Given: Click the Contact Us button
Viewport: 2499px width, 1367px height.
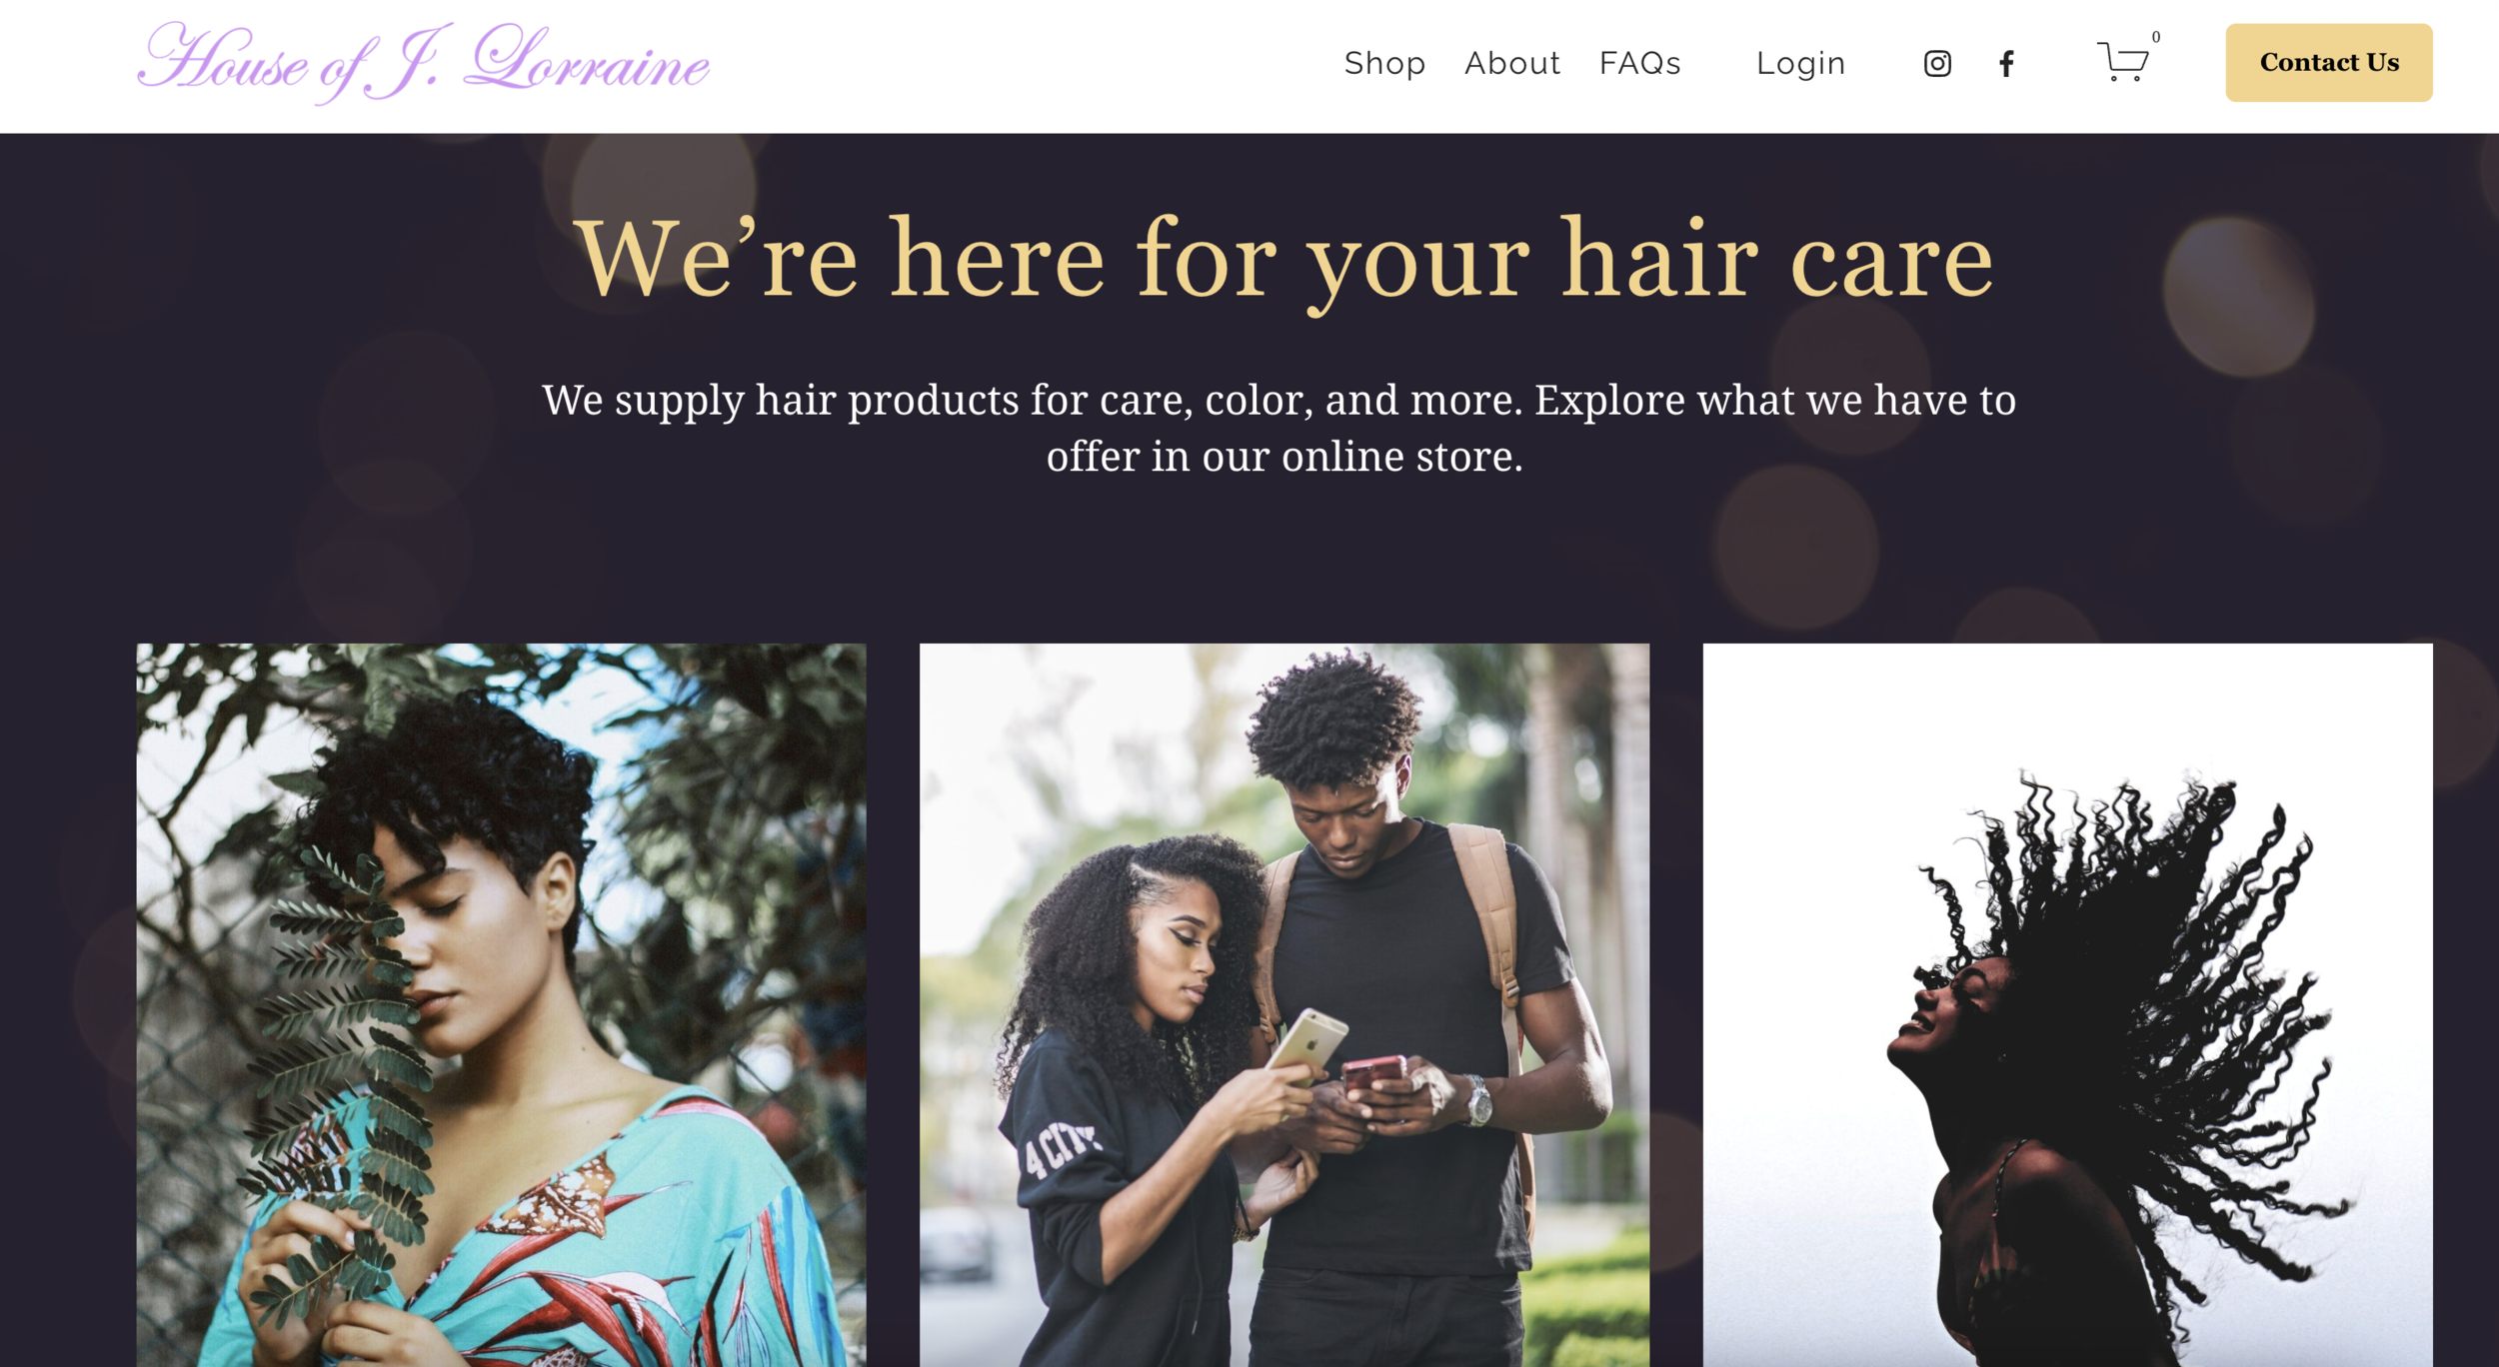Looking at the screenshot, I should click(2329, 62).
